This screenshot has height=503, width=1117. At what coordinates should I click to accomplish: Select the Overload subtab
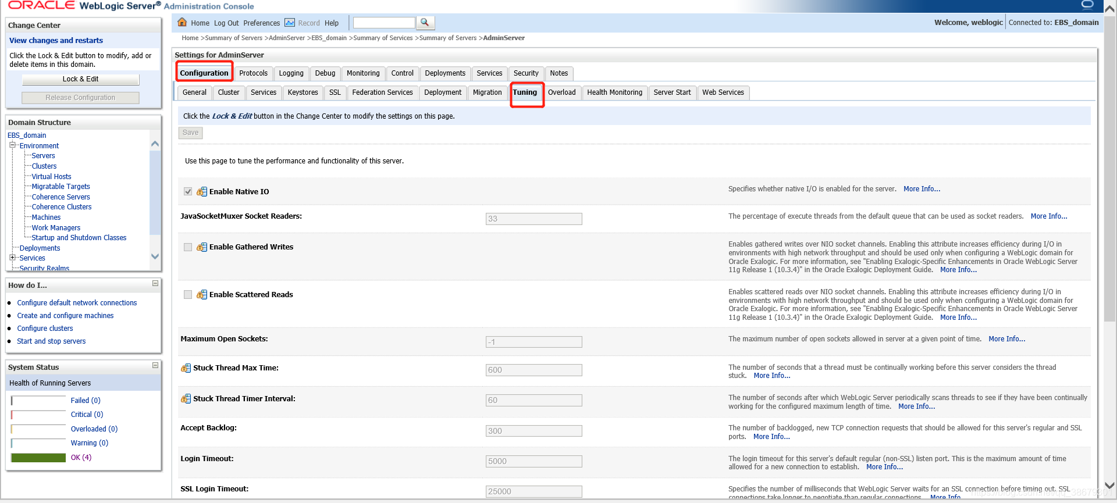point(562,92)
